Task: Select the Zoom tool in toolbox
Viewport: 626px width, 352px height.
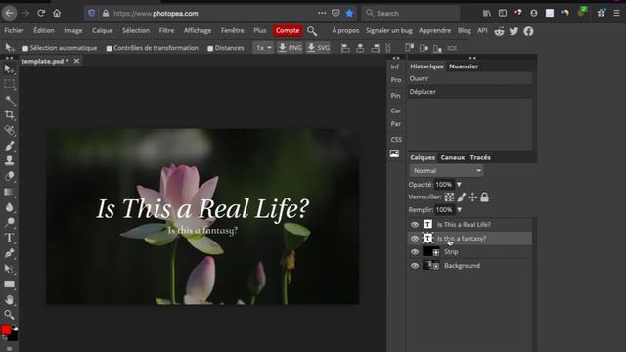Action: tap(9, 315)
